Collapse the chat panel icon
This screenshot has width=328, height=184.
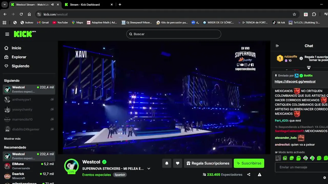tap(277, 46)
